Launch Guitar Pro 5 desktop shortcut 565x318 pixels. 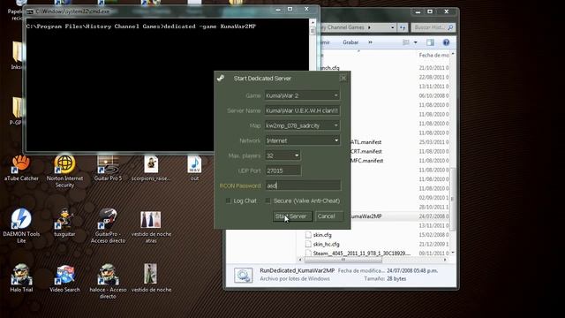tap(108, 164)
